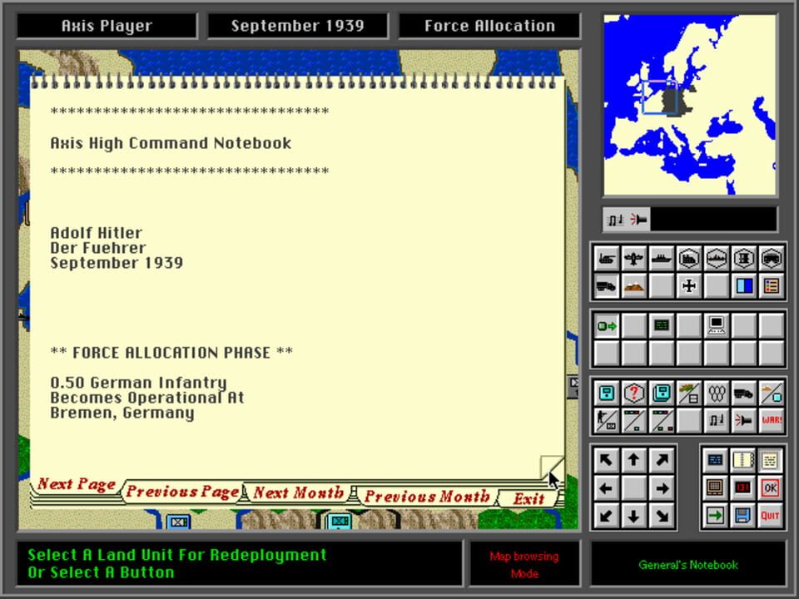The height and width of the screenshot is (599, 799).
Task: Click the blue floppy disk save icon
Action: 742,516
